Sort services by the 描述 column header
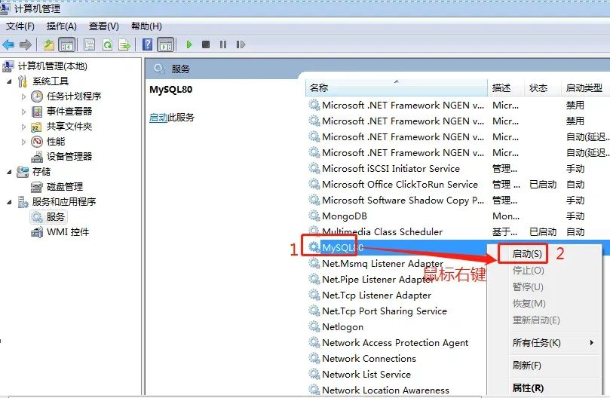Viewport: 610px width, 398px height. [506, 87]
